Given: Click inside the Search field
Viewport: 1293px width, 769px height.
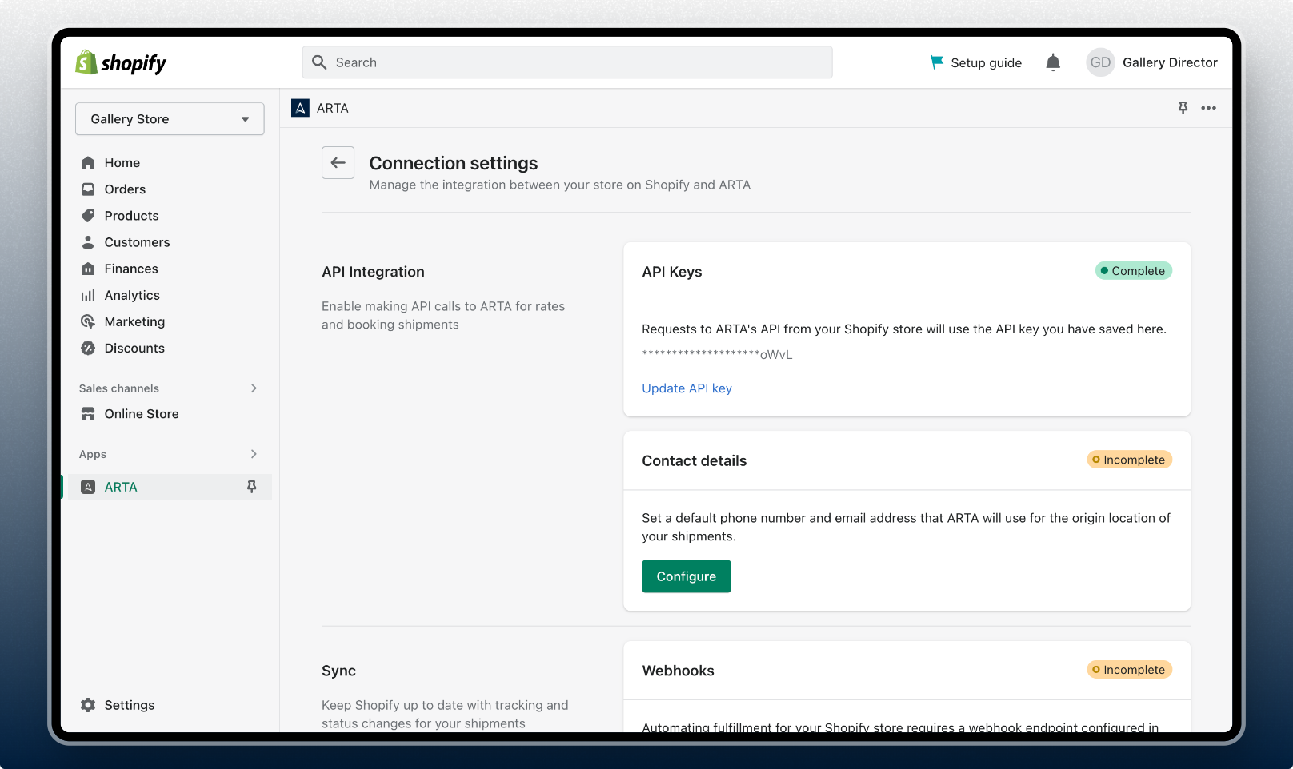Looking at the screenshot, I should (566, 62).
